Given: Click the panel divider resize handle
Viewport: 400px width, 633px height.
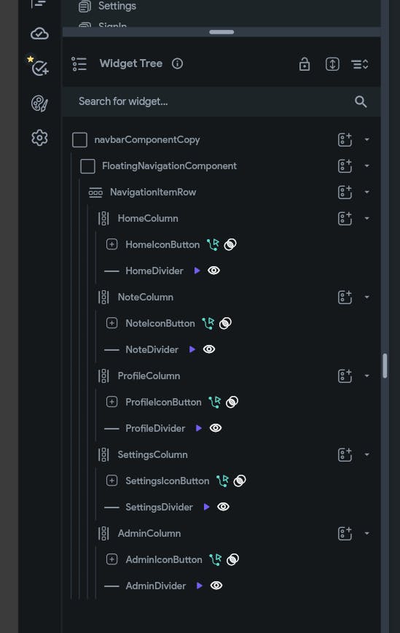Looking at the screenshot, I should 221,32.
